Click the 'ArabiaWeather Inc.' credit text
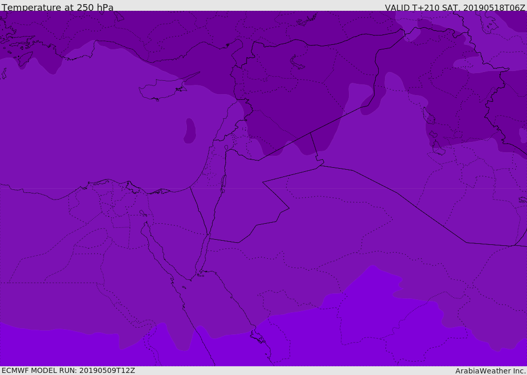The width and height of the screenshot is (527, 375). coord(490,371)
